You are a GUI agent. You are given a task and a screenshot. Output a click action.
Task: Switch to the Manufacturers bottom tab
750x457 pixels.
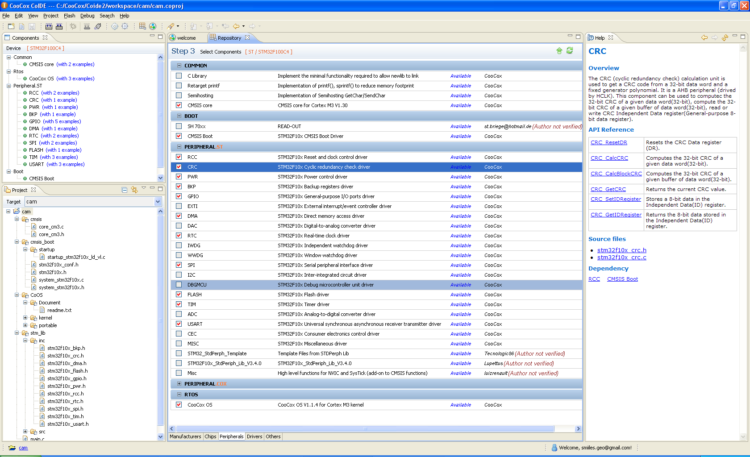click(185, 436)
